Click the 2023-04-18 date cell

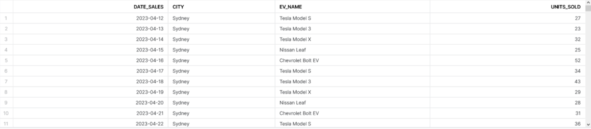(x=91, y=82)
